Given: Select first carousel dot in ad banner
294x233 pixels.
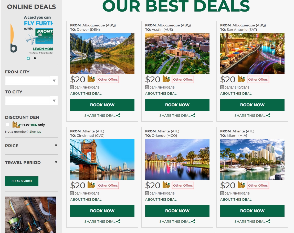Looking at the screenshot, I should pos(28,58).
